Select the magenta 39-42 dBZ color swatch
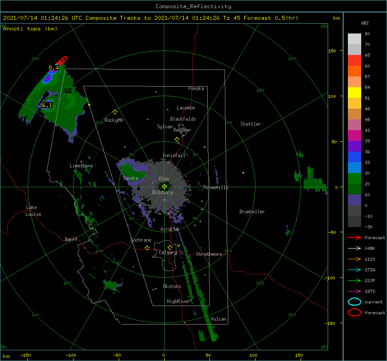This screenshot has width=387, height=361. (x=354, y=136)
